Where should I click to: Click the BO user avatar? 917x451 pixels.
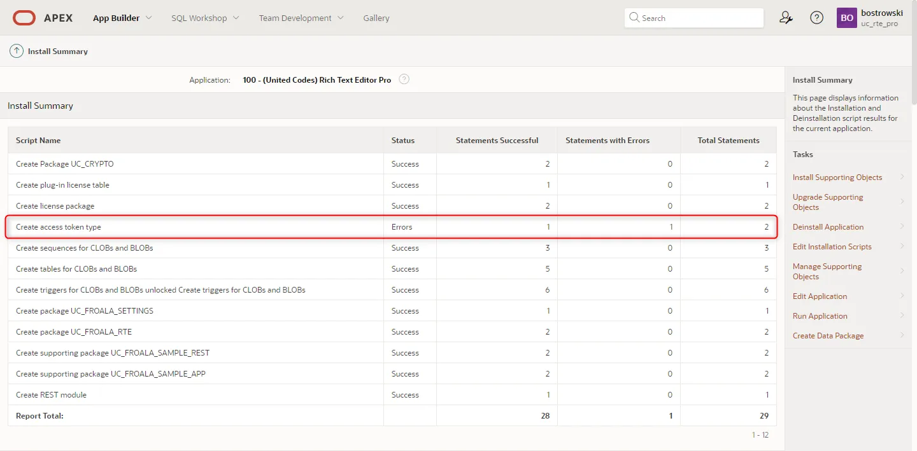coord(847,18)
